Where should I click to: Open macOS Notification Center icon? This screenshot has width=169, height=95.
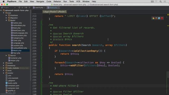pyautogui.click(x=165, y=2)
